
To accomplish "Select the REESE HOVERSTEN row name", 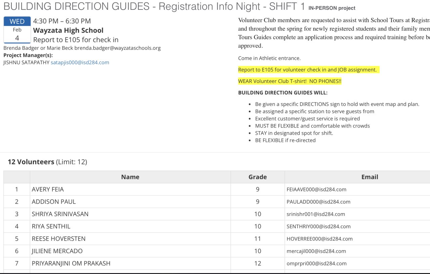I will click(x=59, y=239).
